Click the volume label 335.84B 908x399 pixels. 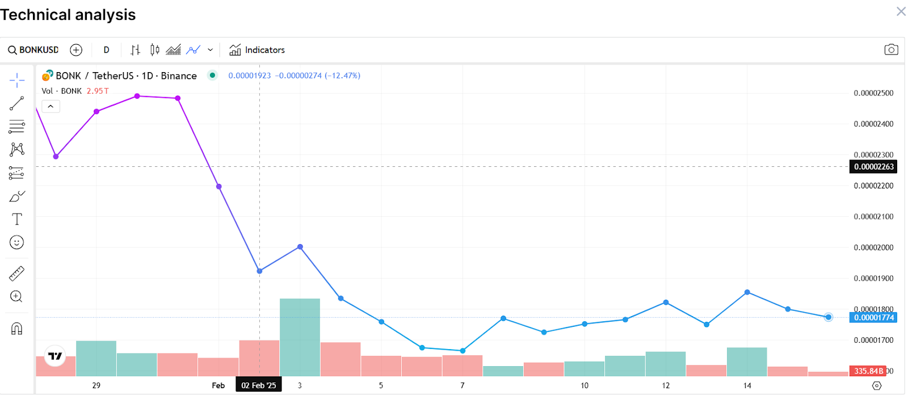(868, 371)
